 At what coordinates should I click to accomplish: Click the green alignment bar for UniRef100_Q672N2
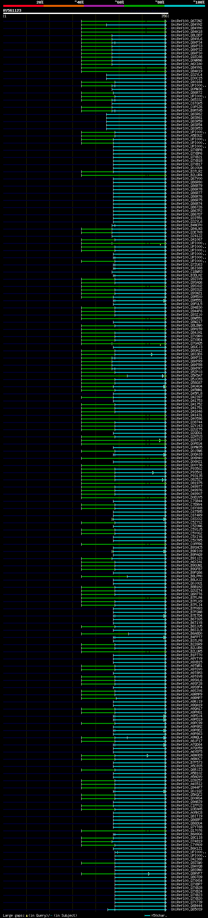point(124,21)
